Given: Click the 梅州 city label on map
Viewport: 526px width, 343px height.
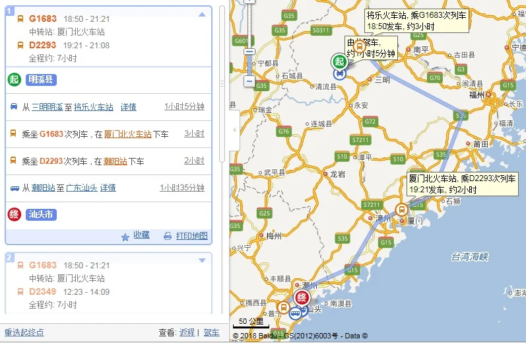Looking at the screenshot, I should point(274,236).
